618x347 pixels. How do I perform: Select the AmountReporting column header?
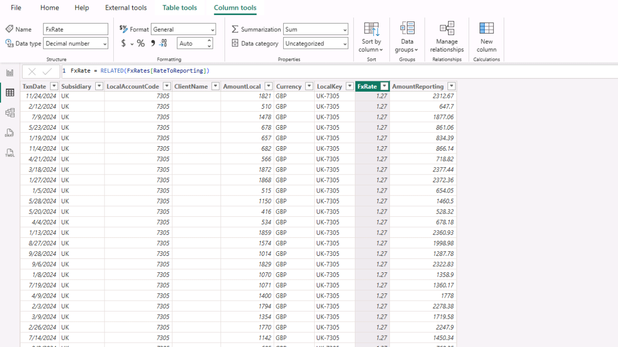click(x=418, y=86)
